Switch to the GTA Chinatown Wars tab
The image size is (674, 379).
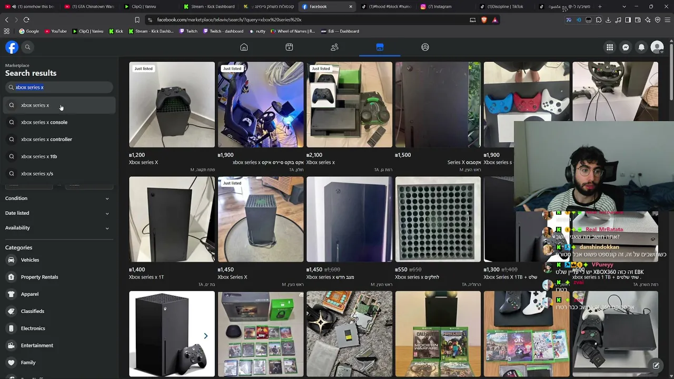(89, 6)
